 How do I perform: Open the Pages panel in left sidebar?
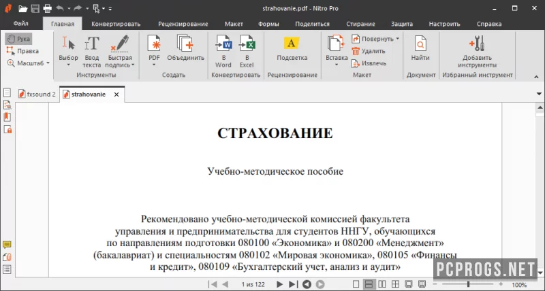click(7, 92)
